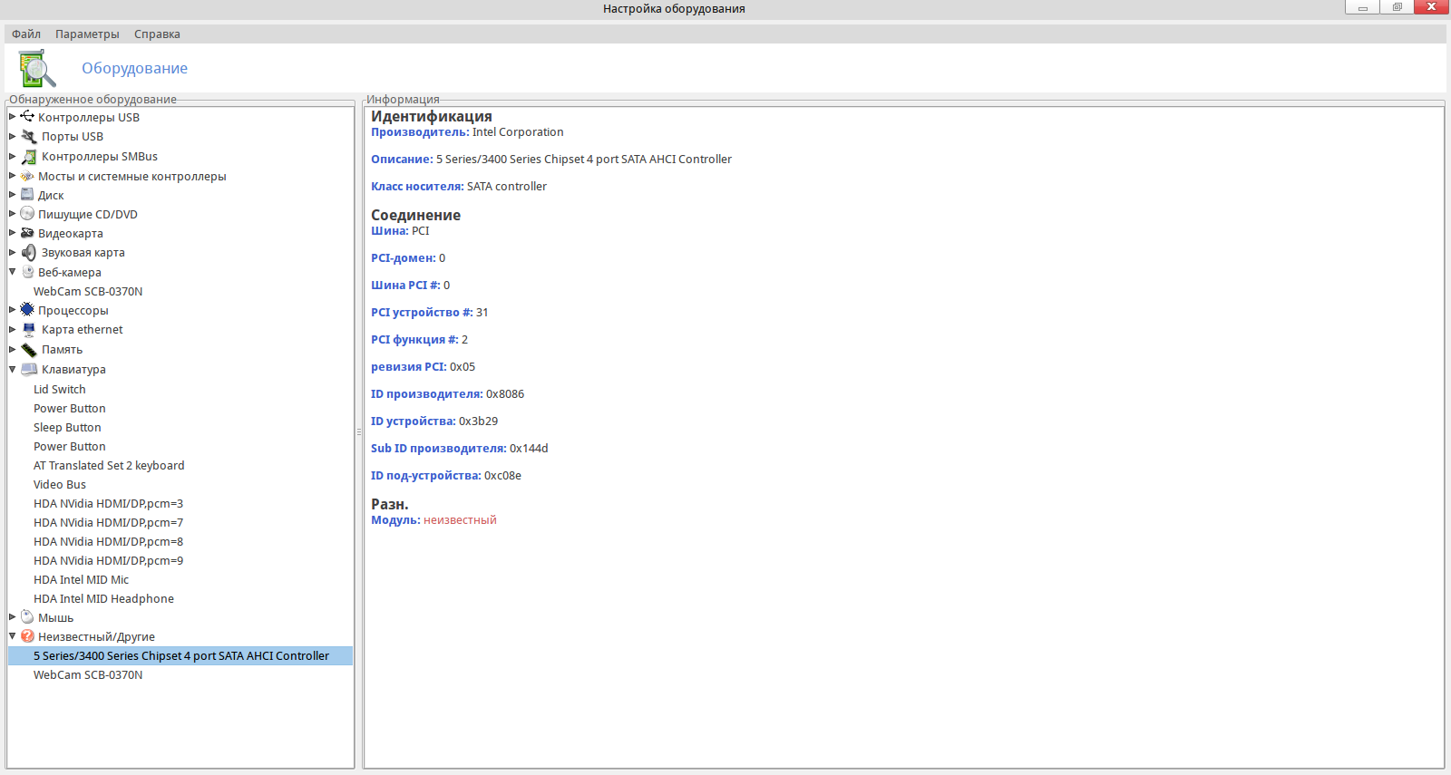Image resolution: width=1451 pixels, height=775 pixels.
Task: Click the ревизия PCI 0x05 line
Action: pyautogui.click(x=424, y=366)
